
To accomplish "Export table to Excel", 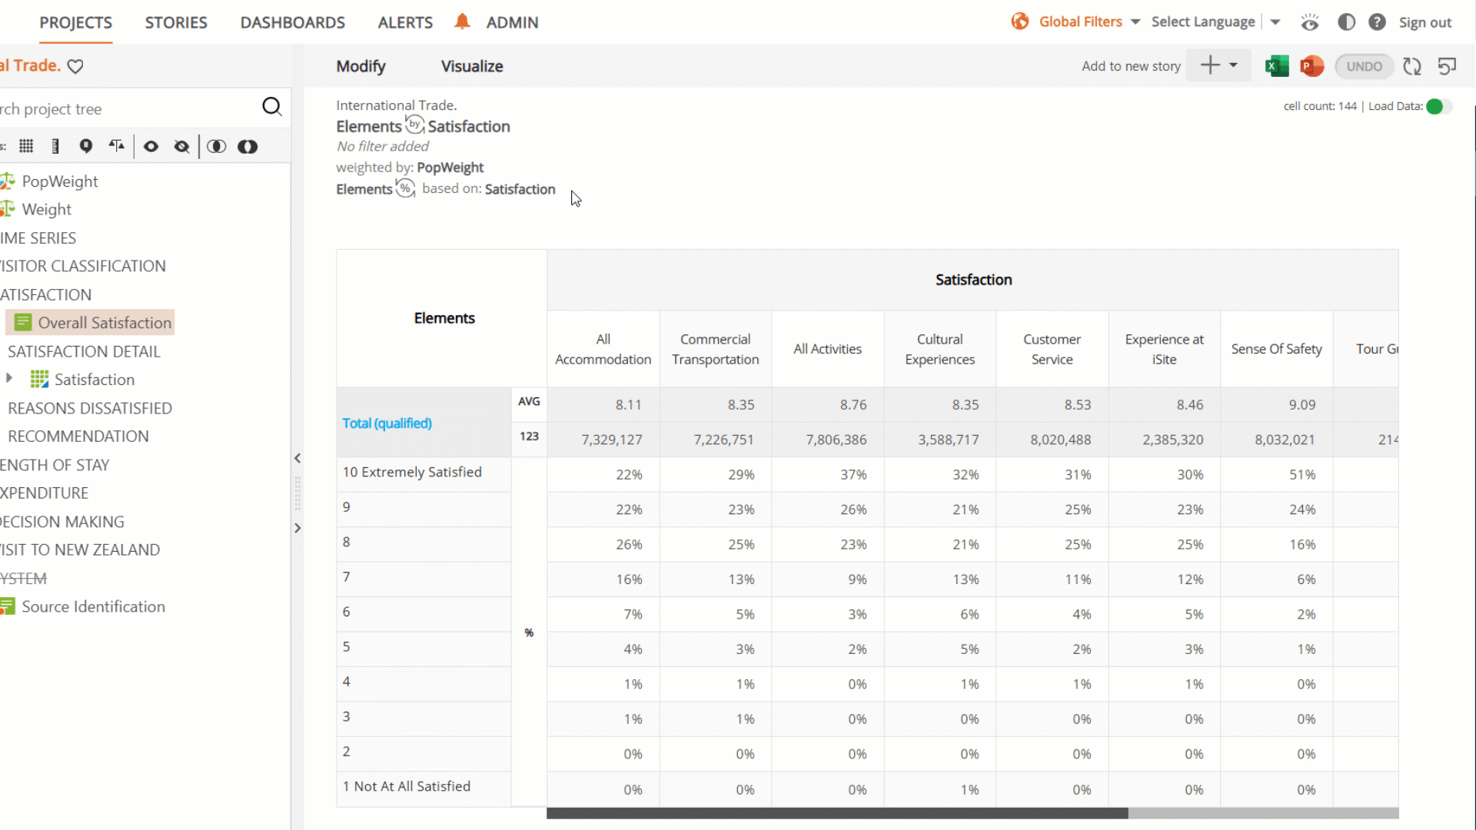I will (x=1277, y=66).
